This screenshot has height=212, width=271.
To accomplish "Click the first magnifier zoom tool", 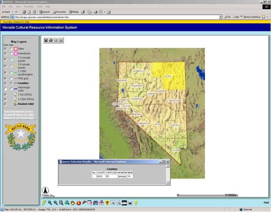I will [x=50, y=203].
